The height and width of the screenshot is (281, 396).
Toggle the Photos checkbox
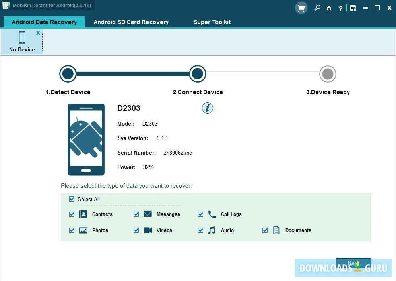click(x=72, y=230)
